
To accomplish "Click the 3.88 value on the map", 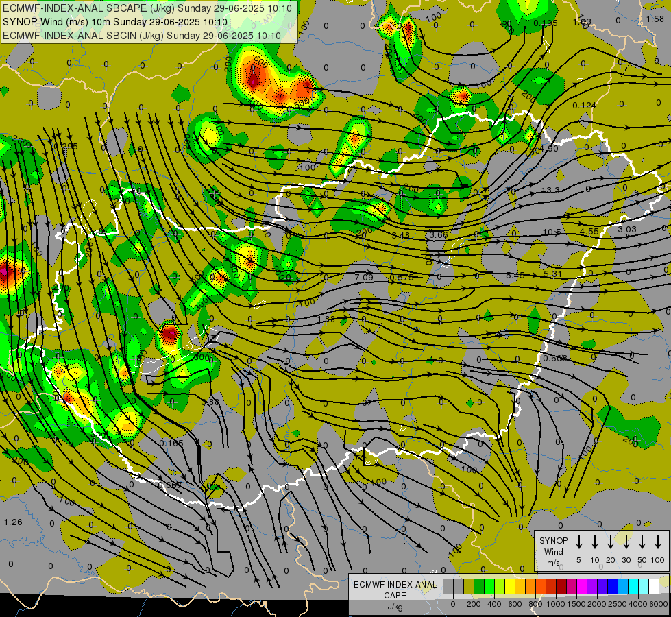I will tap(210, 402).
